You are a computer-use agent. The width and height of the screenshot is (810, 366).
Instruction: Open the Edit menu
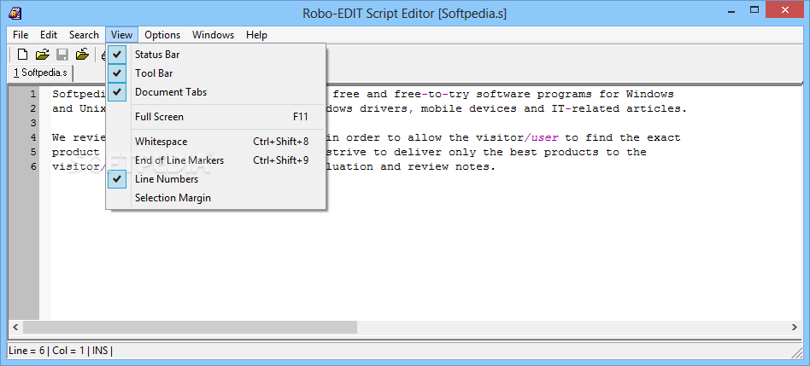coord(49,35)
